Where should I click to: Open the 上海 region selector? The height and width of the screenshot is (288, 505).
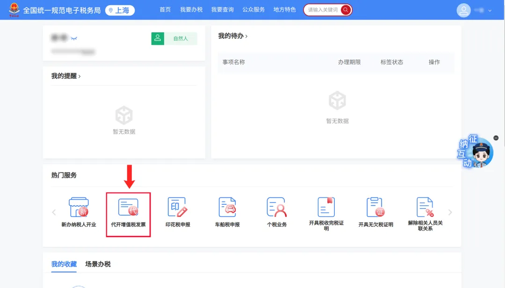pyautogui.click(x=120, y=10)
